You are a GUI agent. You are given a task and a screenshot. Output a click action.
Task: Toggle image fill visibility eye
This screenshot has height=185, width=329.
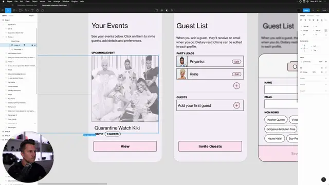pos(322,72)
